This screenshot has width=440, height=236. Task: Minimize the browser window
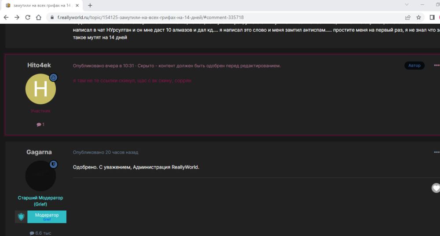click(422, 4)
